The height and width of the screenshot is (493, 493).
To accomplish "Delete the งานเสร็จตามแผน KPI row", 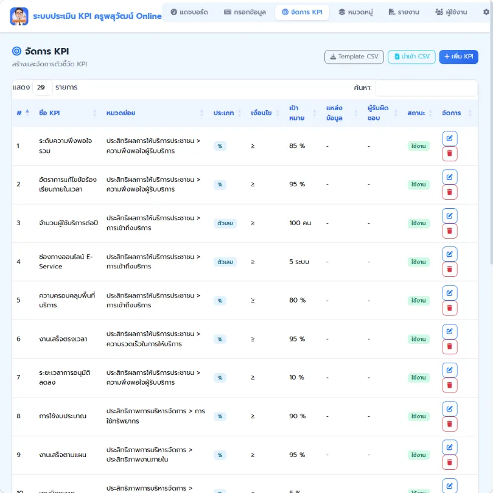I will tap(450, 463).
